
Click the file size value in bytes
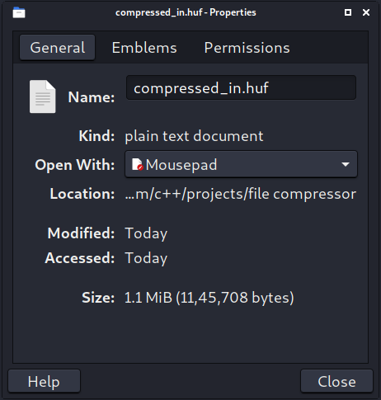209,298
